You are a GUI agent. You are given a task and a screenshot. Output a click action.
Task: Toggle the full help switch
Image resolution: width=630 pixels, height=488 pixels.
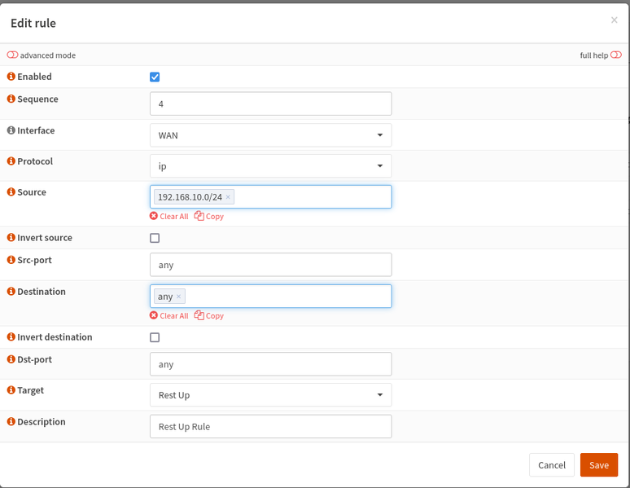click(616, 55)
